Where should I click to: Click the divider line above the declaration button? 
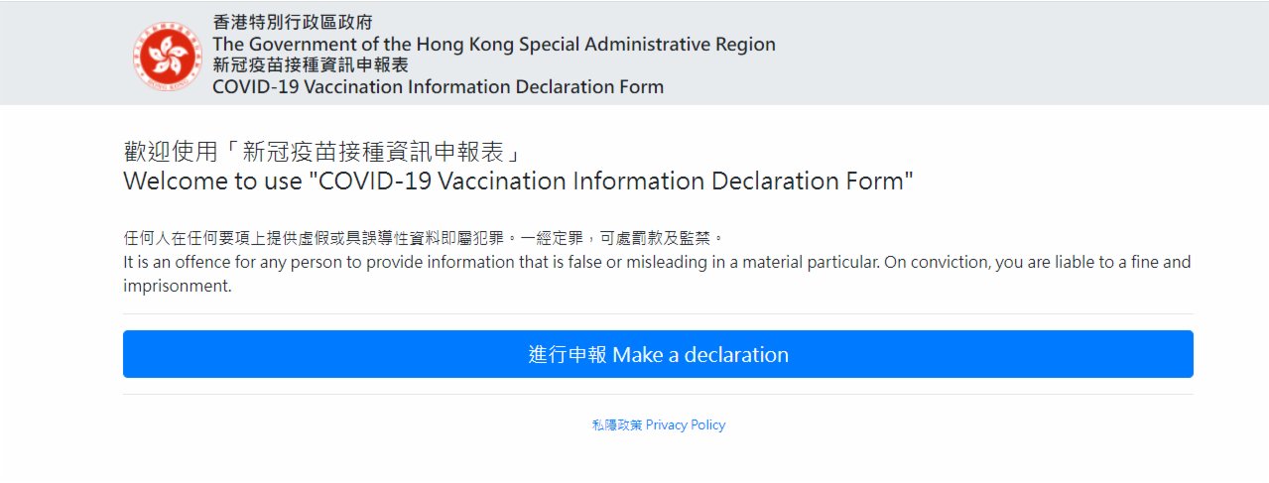tap(658, 313)
